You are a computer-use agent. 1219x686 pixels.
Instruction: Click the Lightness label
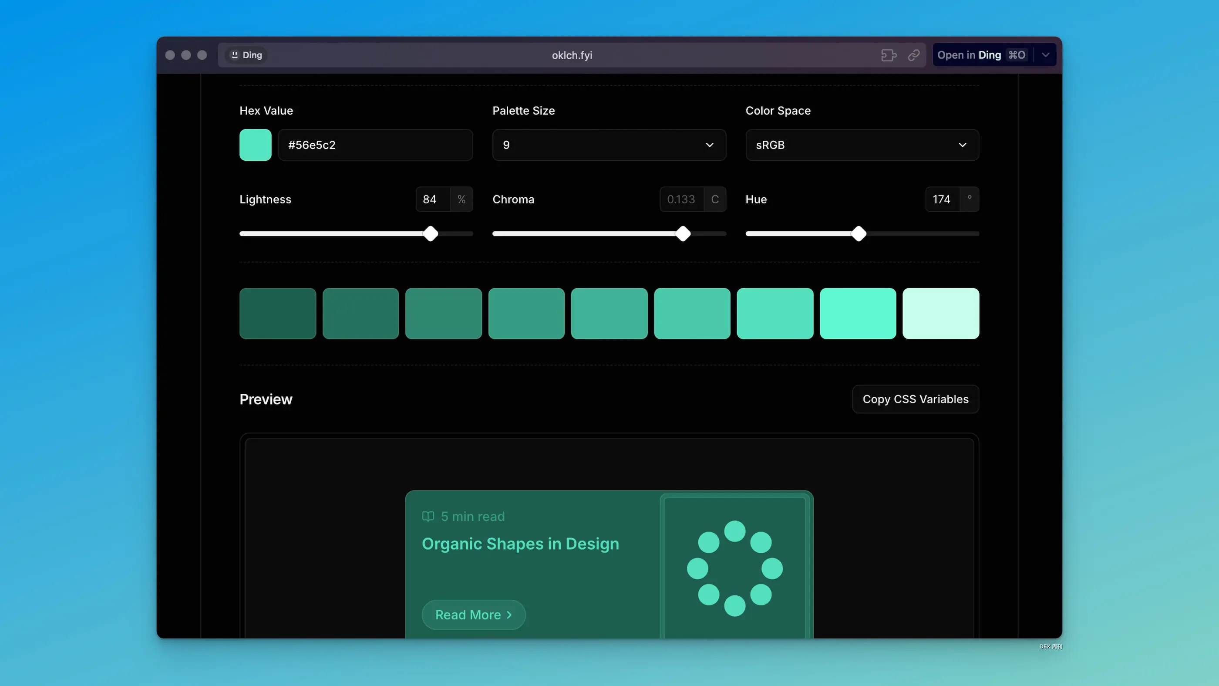pyautogui.click(x=266, y=199)
